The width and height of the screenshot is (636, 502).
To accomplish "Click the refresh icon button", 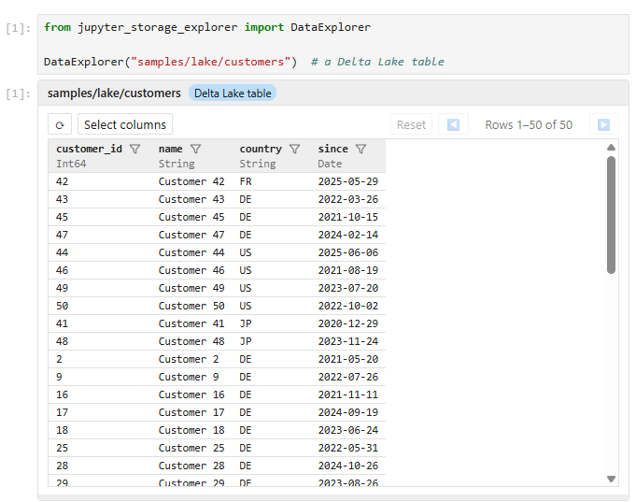I will click(x=60, y=124).
